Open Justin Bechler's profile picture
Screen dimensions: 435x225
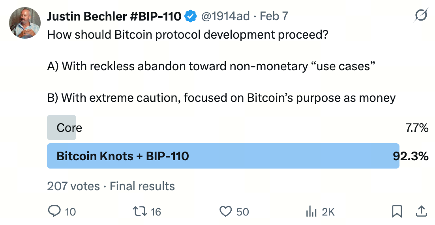(x=25, y=22)
